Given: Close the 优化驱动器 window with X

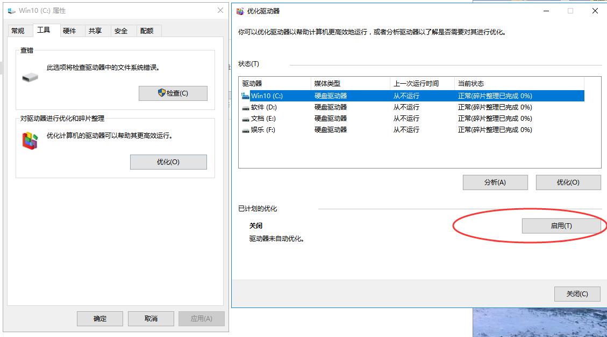Looking at the screenshot, I should [595, 11].
